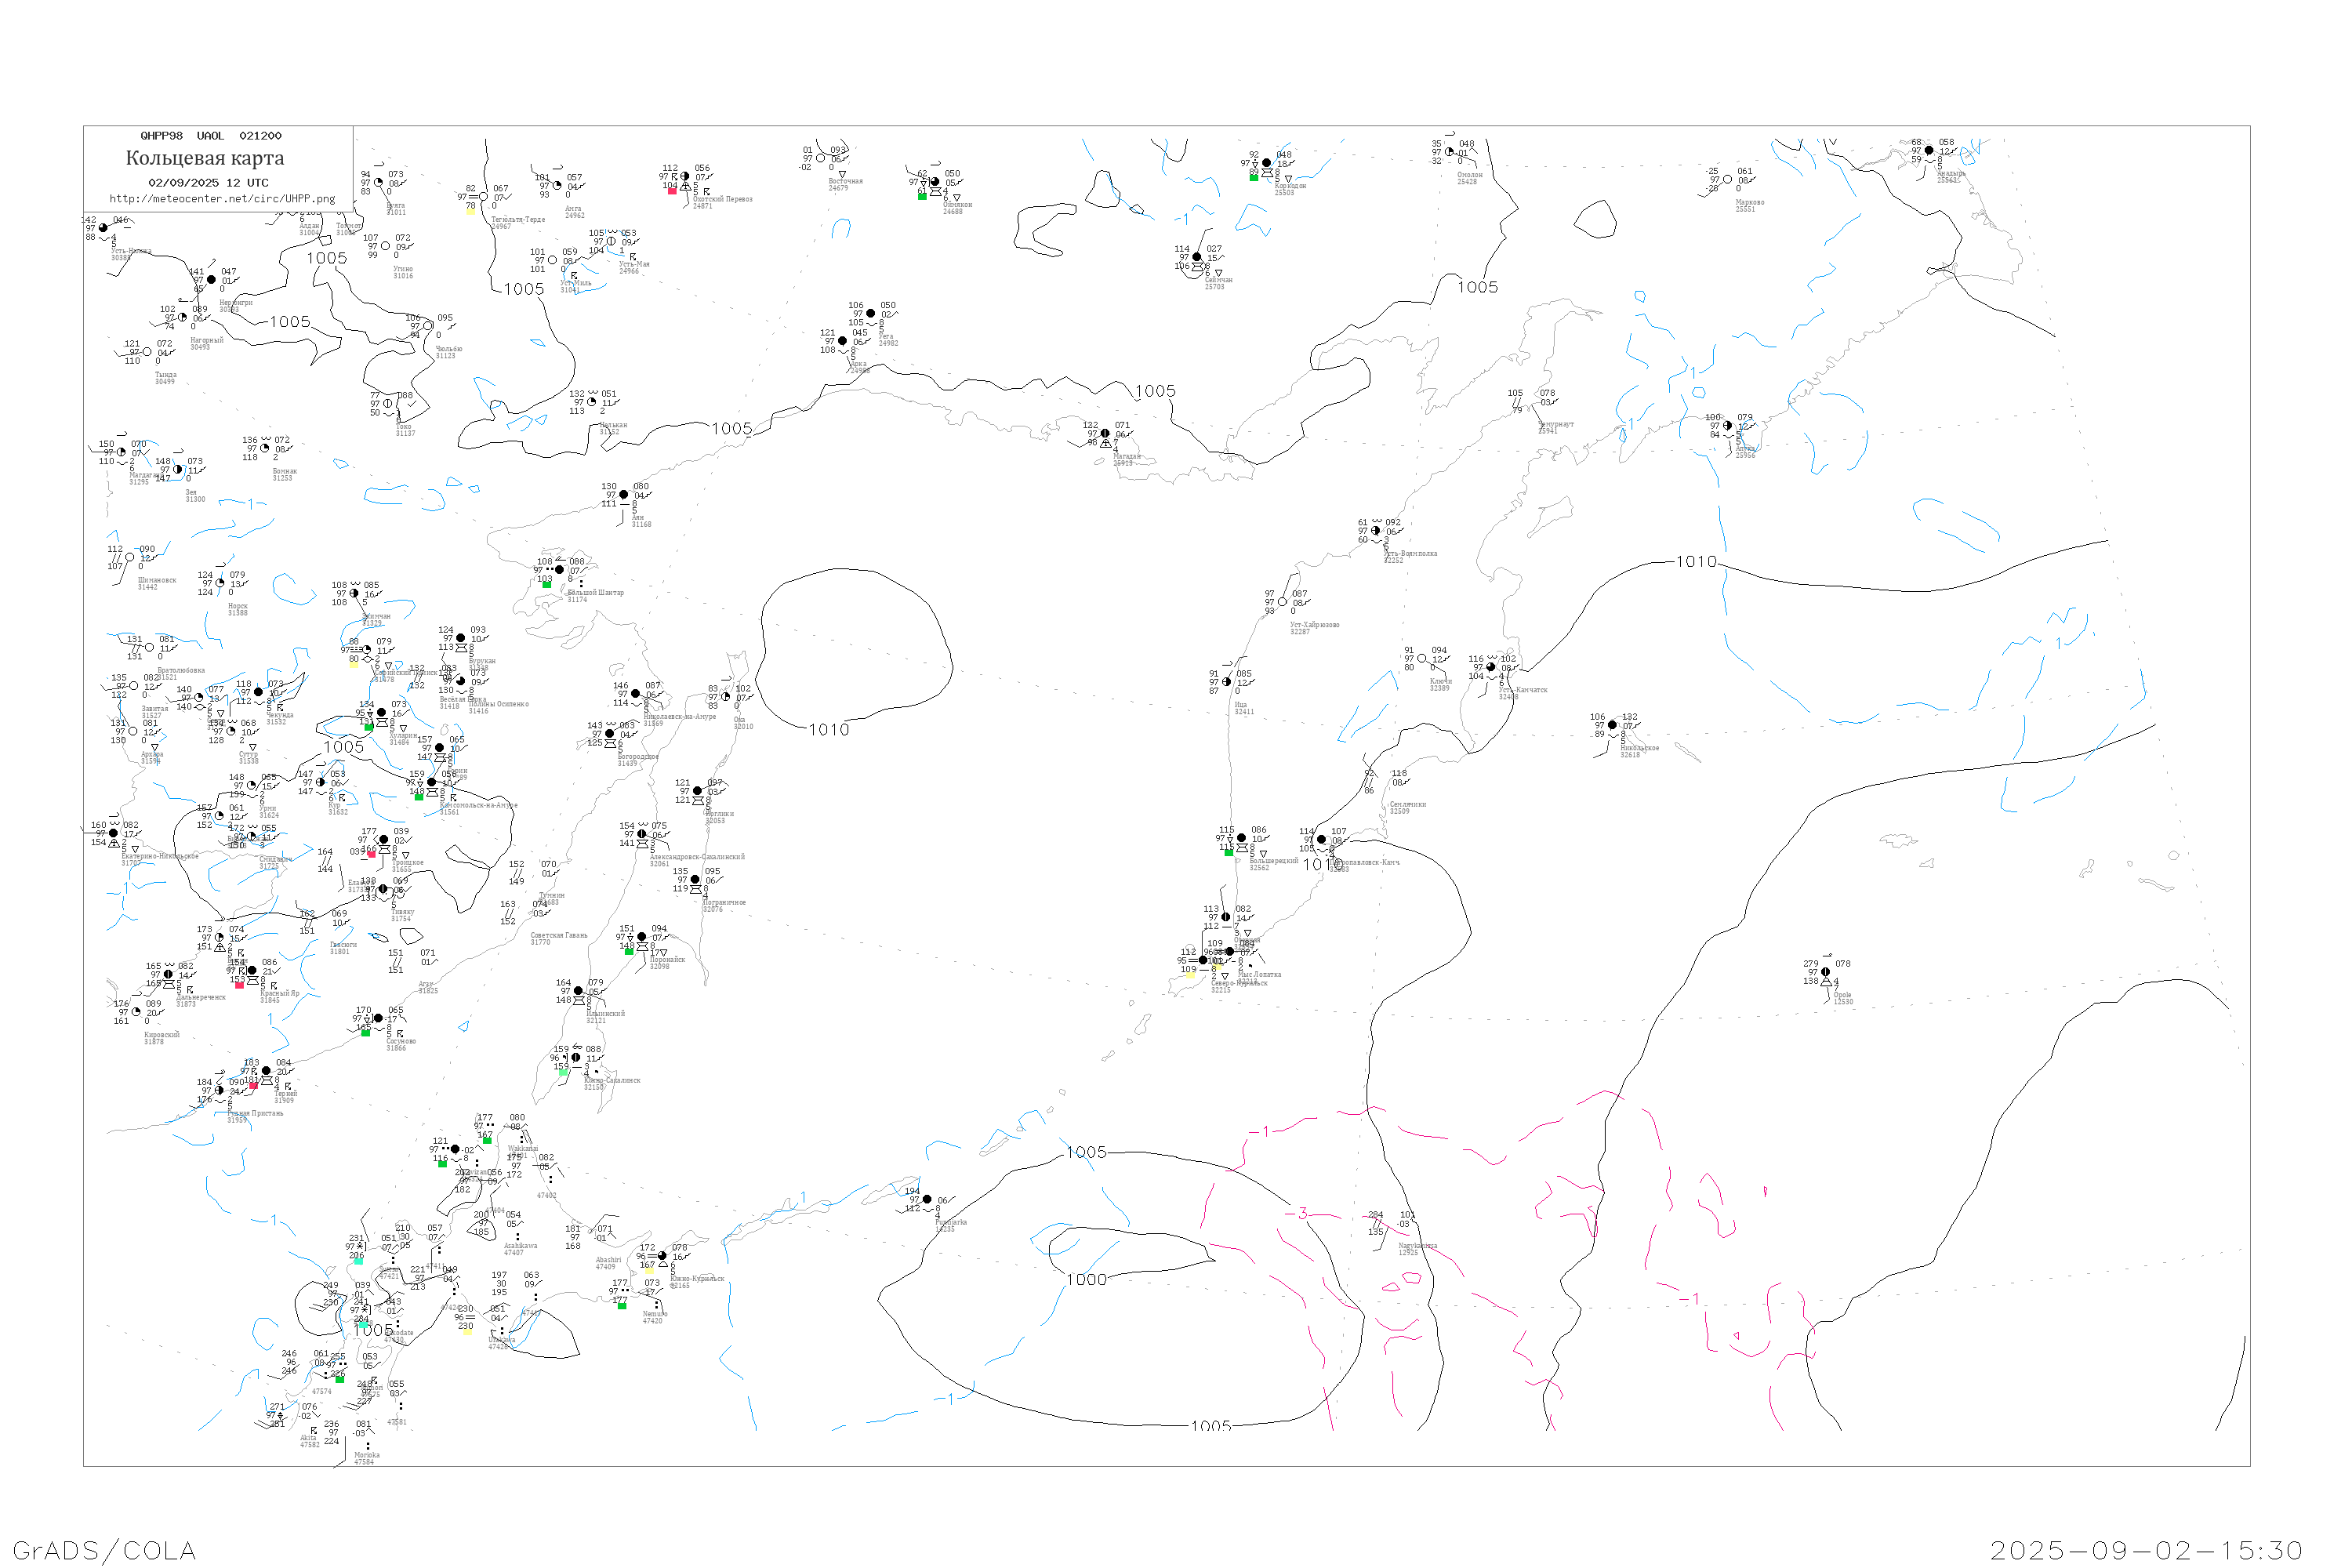Screen dimensions: 2352x1568
Task: Click the Ключи station cloud-cover circle
Action: coord(1422,658)
